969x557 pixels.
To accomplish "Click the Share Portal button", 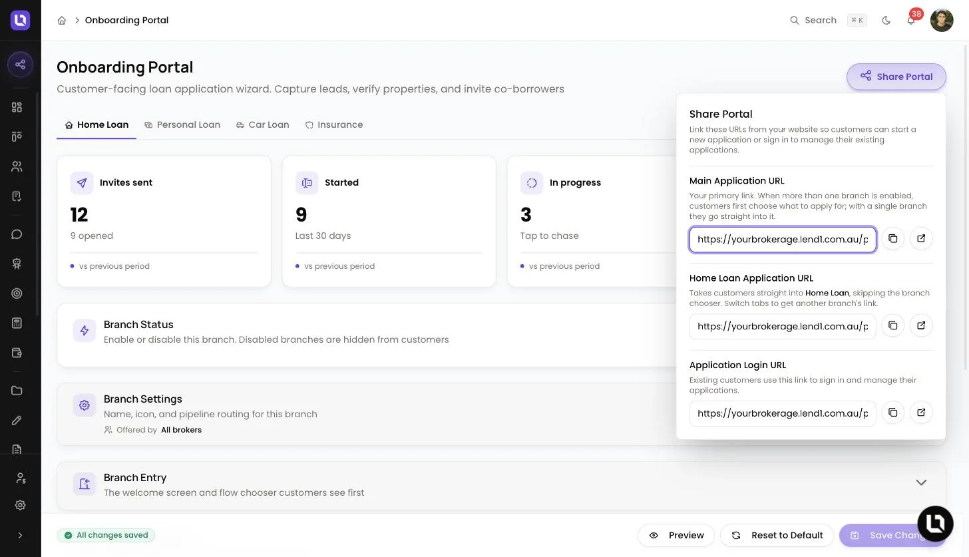I will 896,77.
